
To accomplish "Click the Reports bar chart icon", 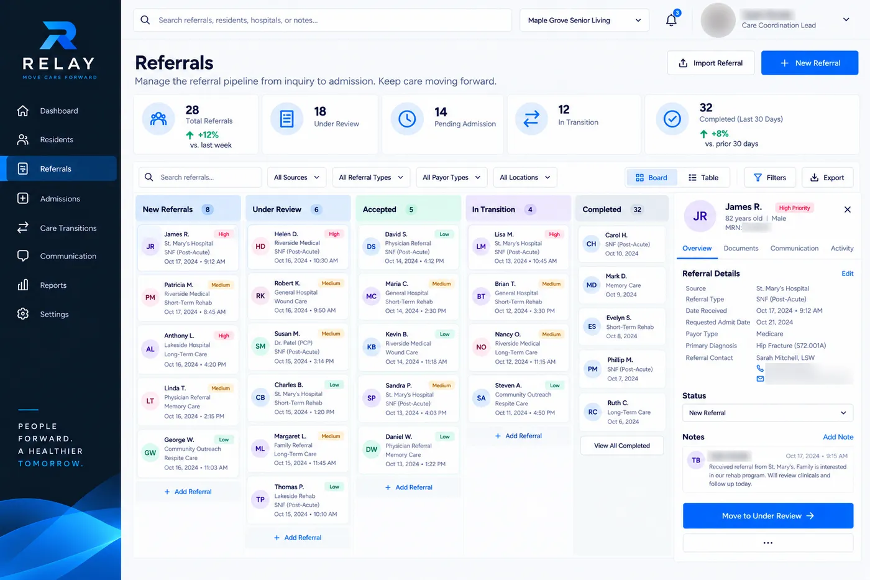I will [23, 285].
